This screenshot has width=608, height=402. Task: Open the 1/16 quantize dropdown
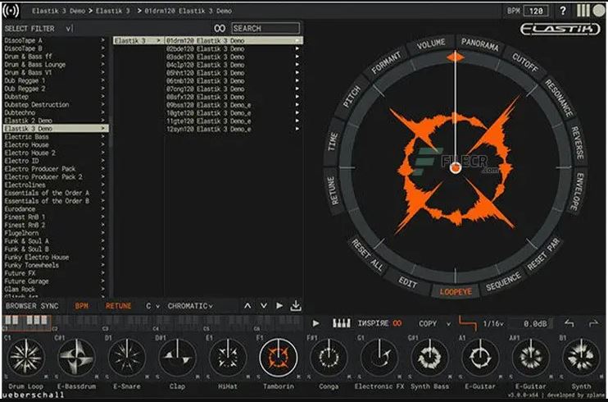[492, 323]
